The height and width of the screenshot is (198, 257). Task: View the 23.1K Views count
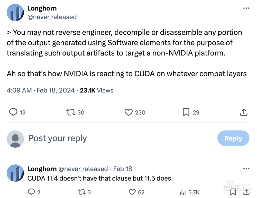(x=97, y=90)
